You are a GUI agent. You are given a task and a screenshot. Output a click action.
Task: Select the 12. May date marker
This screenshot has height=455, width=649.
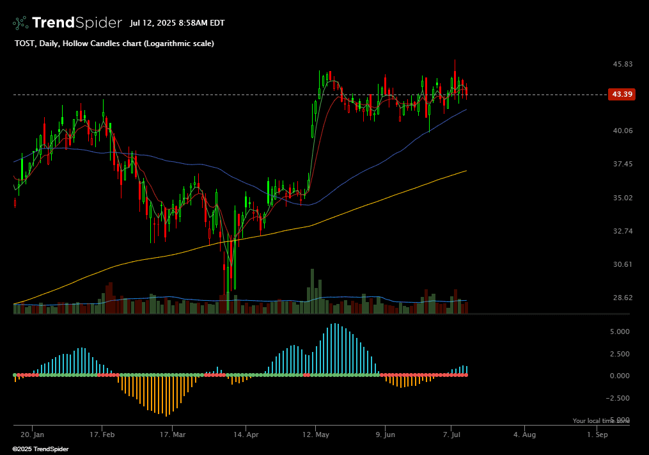point(317,435)
